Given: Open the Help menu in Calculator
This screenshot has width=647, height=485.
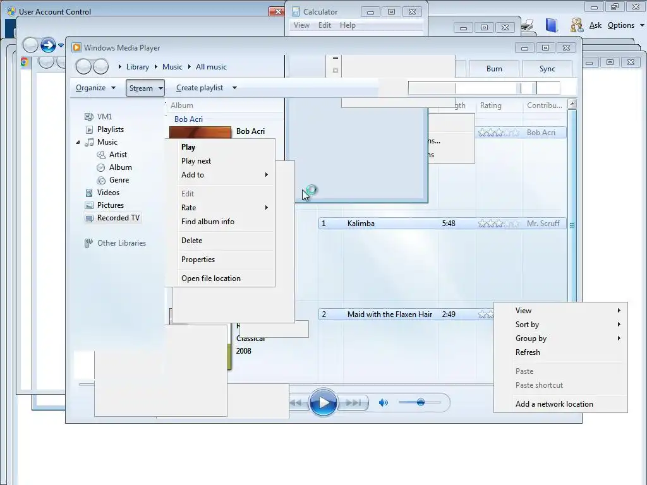Looking at the screenshot, I should (x=348, y=25).
